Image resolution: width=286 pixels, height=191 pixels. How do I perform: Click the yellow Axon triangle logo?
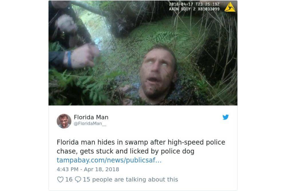coord(230,7)
